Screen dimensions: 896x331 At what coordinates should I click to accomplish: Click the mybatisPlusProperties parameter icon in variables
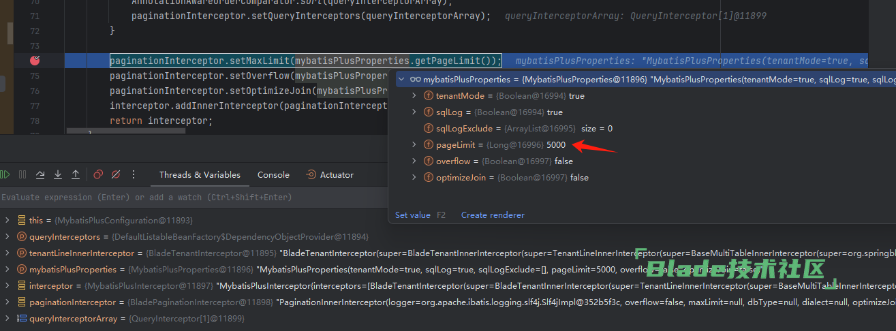tap(21, 270)
